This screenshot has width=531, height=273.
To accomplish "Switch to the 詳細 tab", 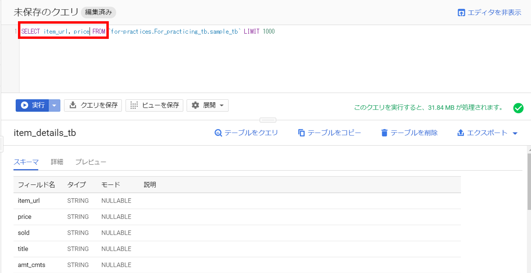I will [57, 162].
